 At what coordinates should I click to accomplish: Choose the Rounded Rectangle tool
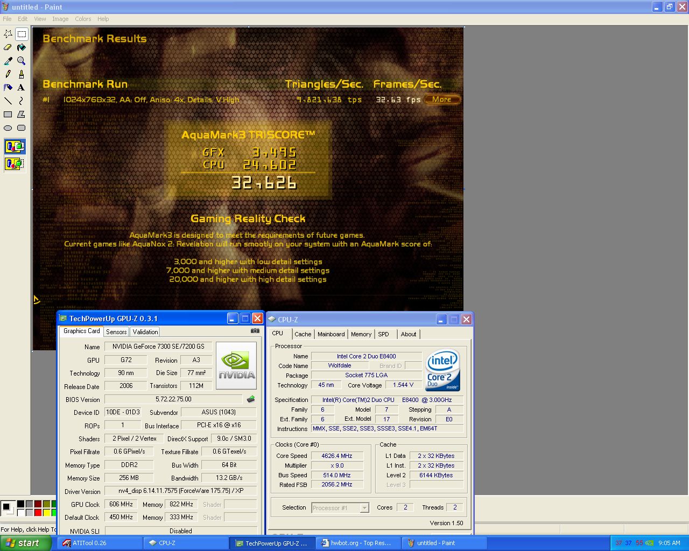pos(22,128)
